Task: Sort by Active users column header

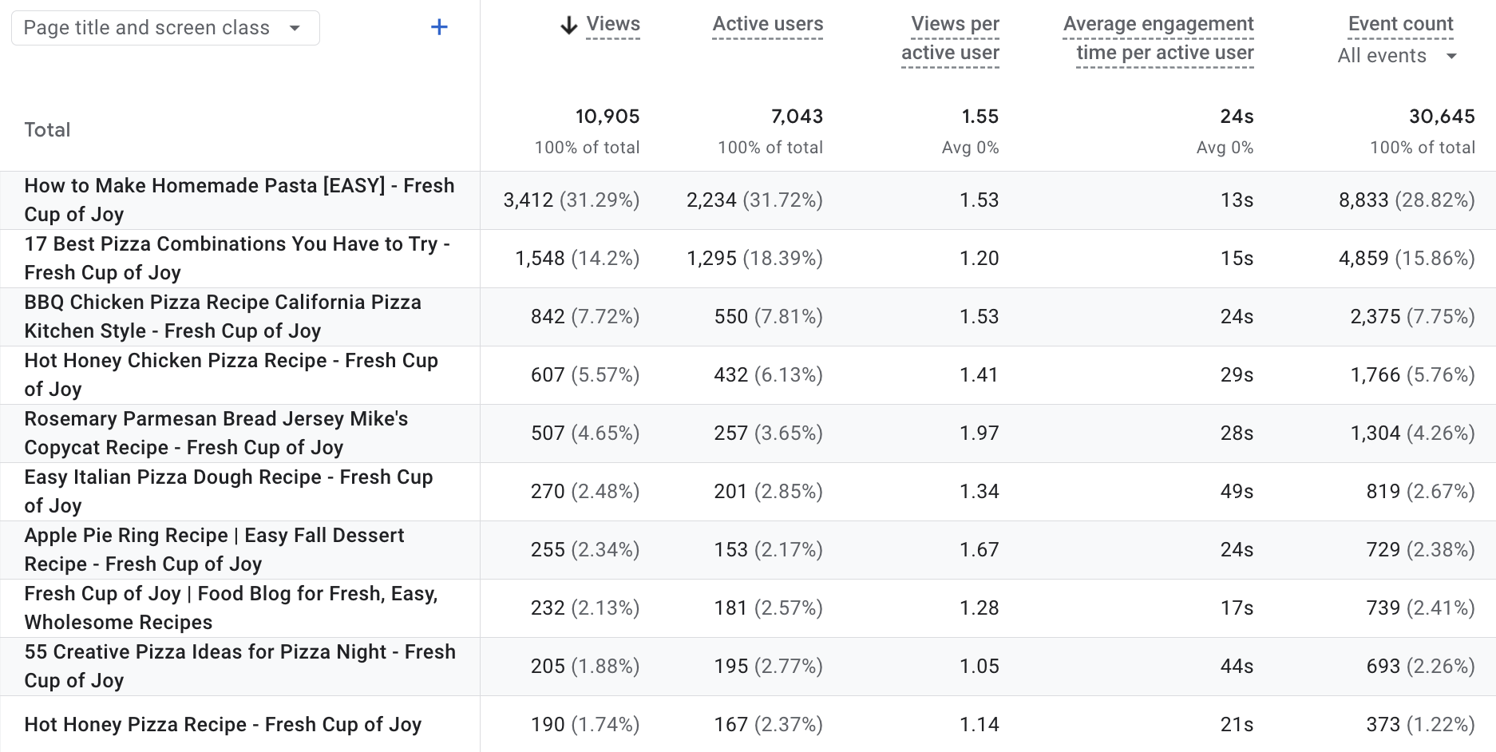Action: point(767,24)
